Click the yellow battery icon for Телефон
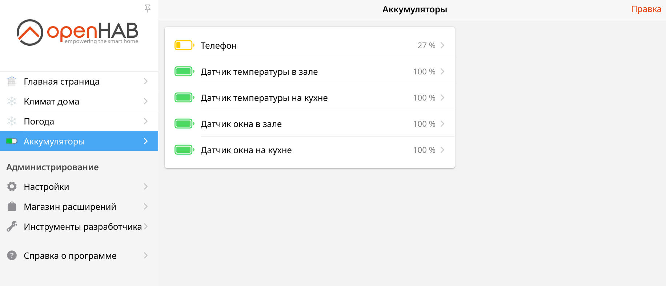Viewport: 666px width, 286px height. click(x=184, y=45)
